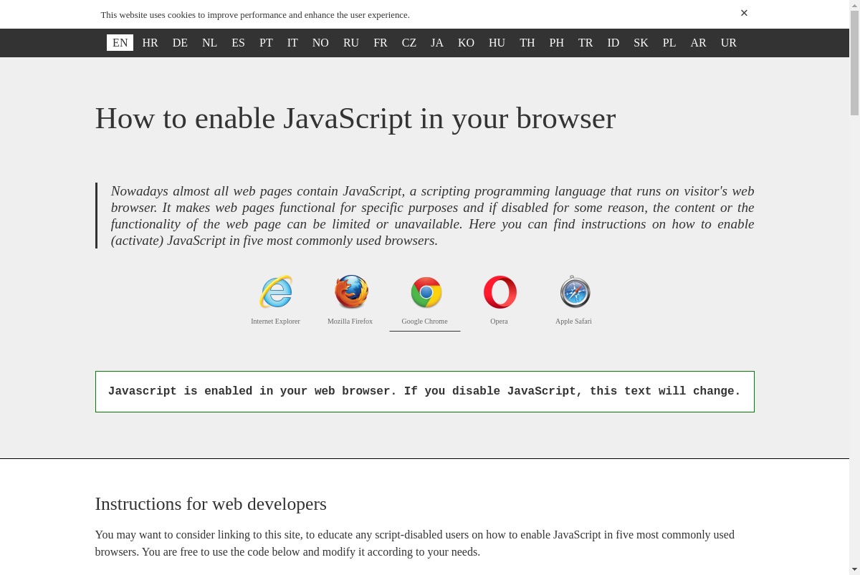Open the UR language version
This screenshot has width=860, height=575.
(729, 43)
